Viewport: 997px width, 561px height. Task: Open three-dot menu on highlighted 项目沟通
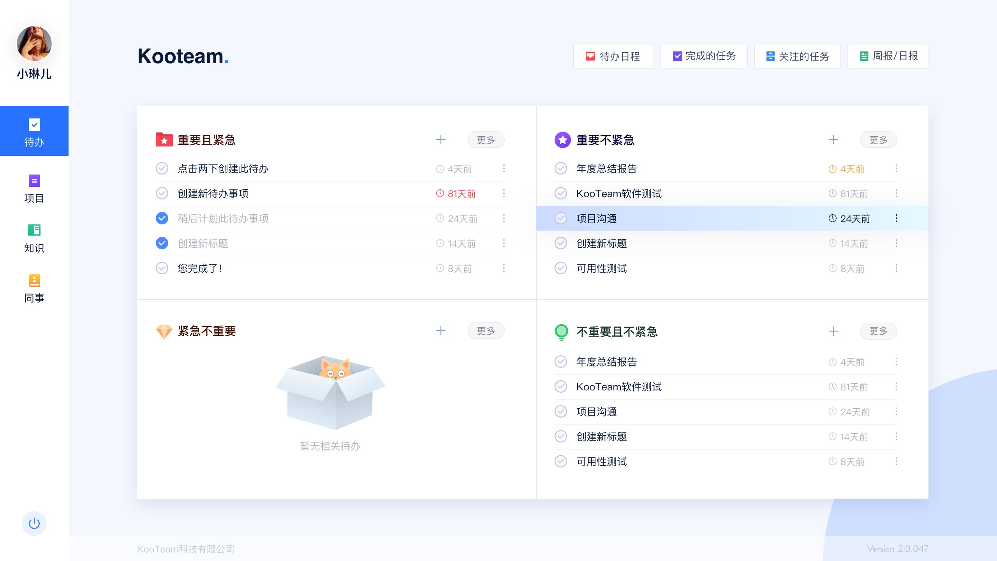896,218
